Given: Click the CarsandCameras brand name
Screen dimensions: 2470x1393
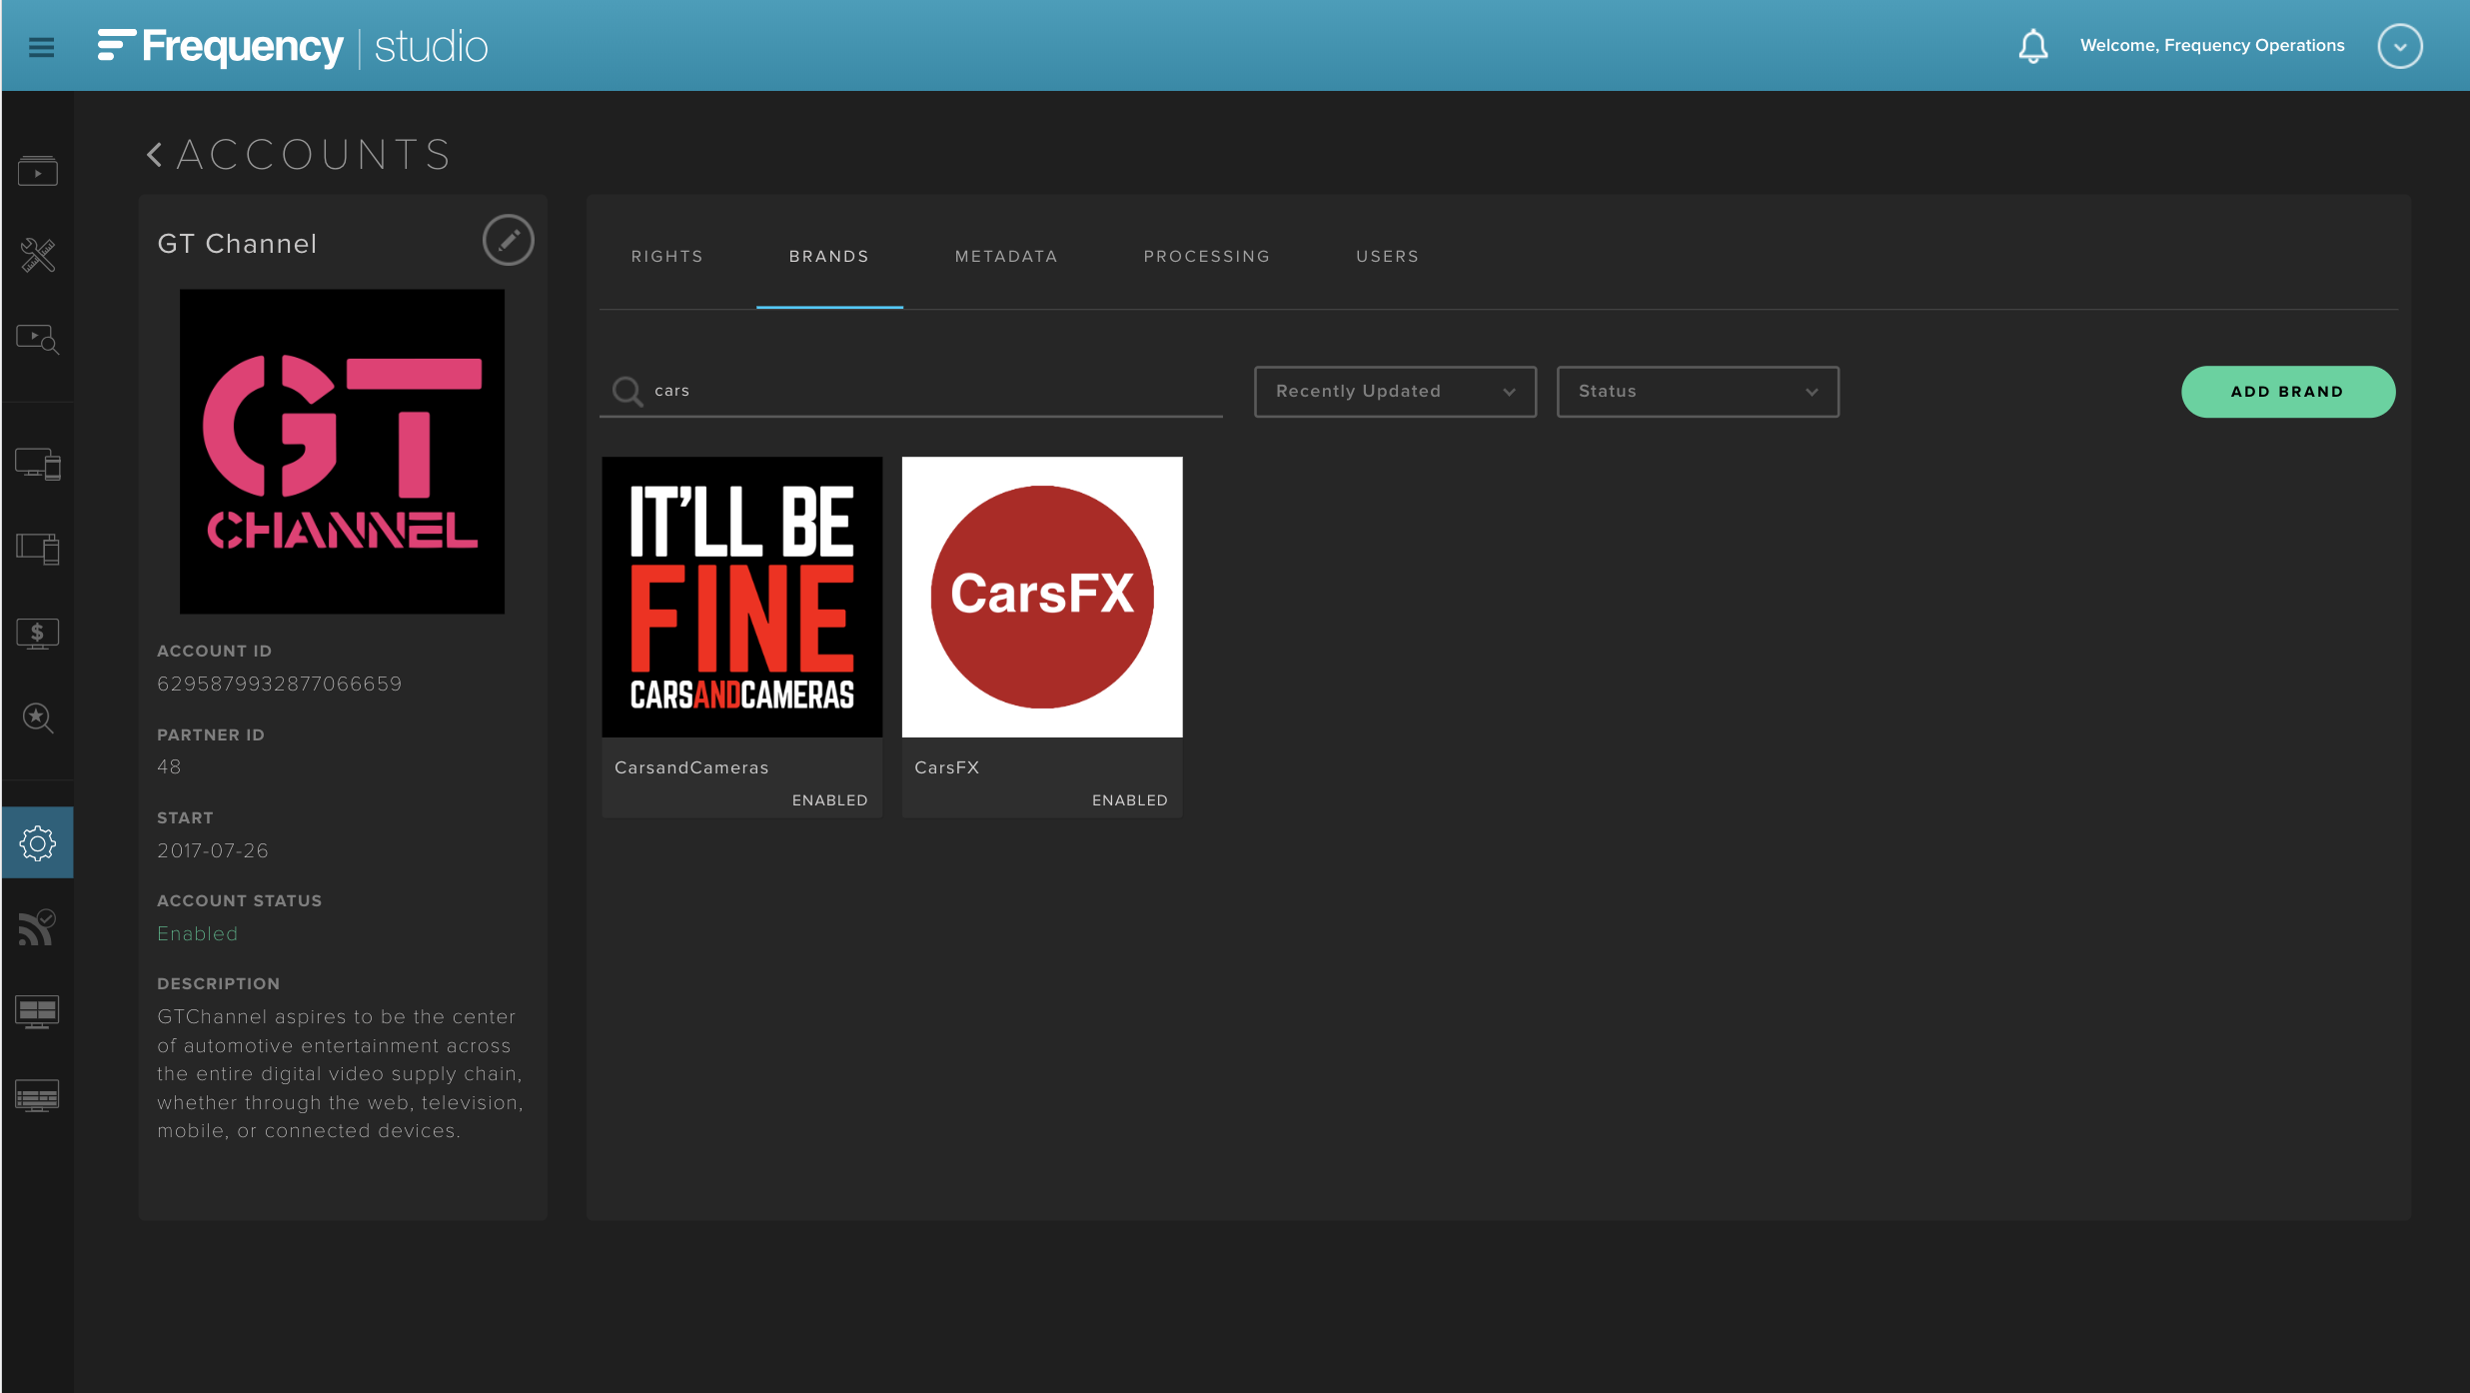Looking at the screenshot, I should 691,767.
